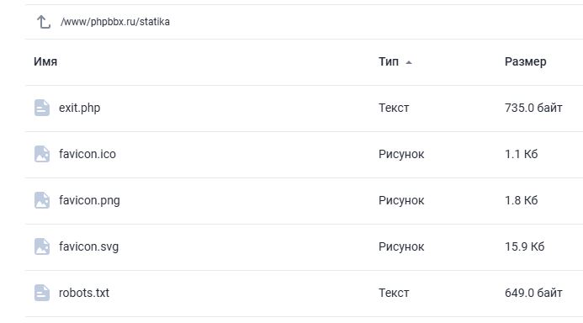Click the favicon.ico image file icon
The height and width of the screenshot is (323, 583).
coord(42,154)
